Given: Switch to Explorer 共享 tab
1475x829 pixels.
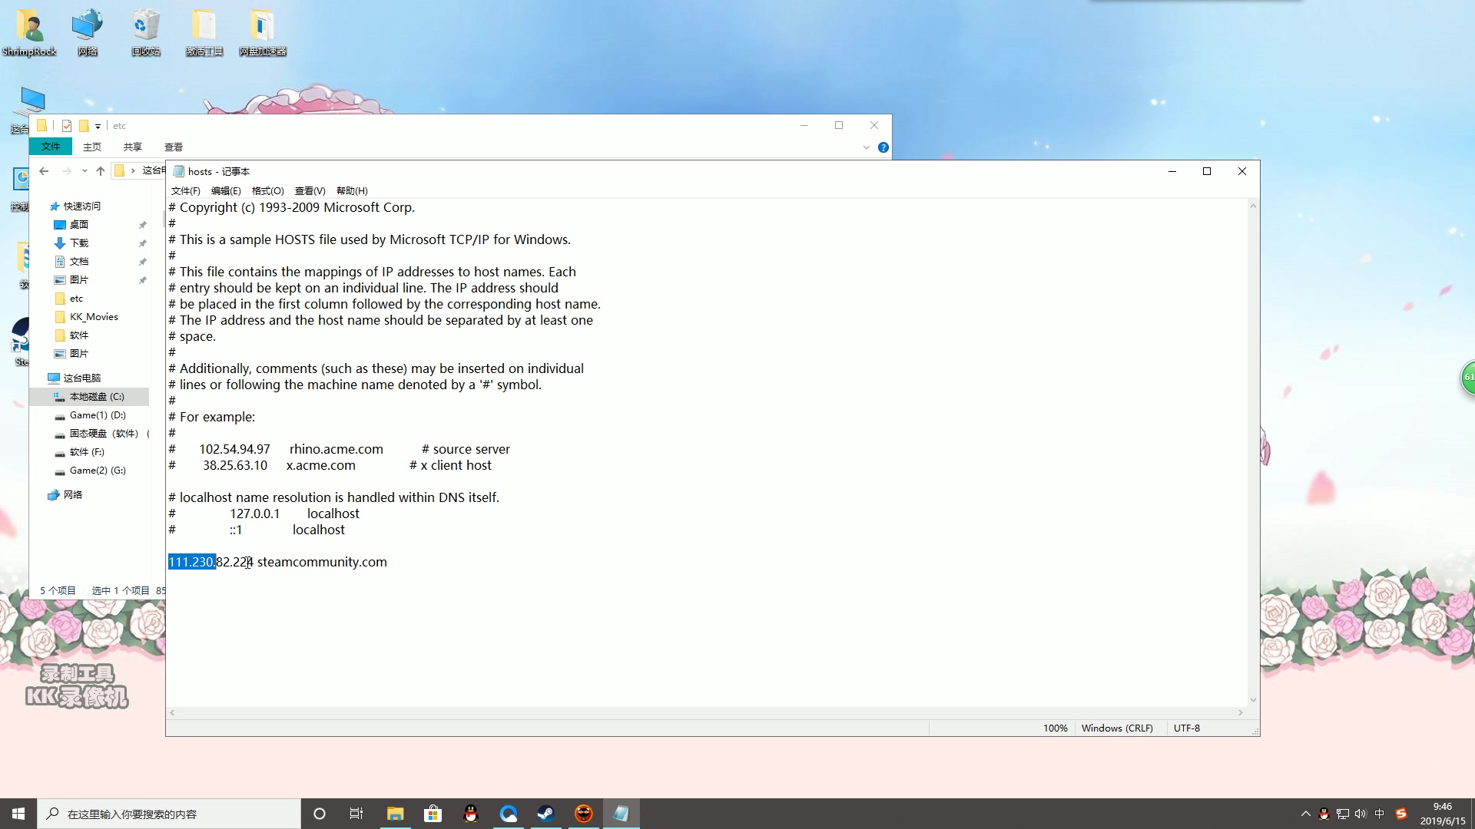Looking at the screenshot, I should 133,147.
